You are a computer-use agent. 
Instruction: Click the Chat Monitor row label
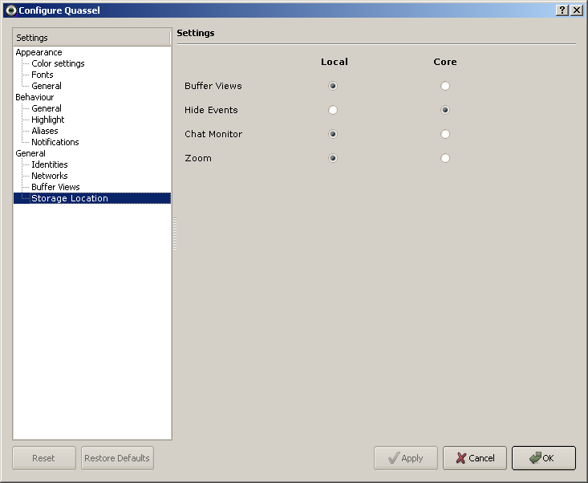click(213, 134)
